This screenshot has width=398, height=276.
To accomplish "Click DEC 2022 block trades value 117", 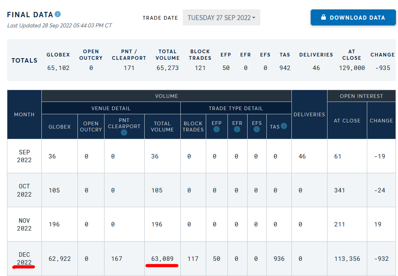I will click(x=193, y=259).
